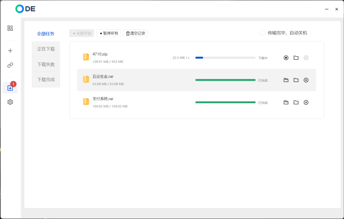This screenshot has width=344, height=219.
Task: Open the downloaded 五谷生金.rar file
Action: click(286, 80)
